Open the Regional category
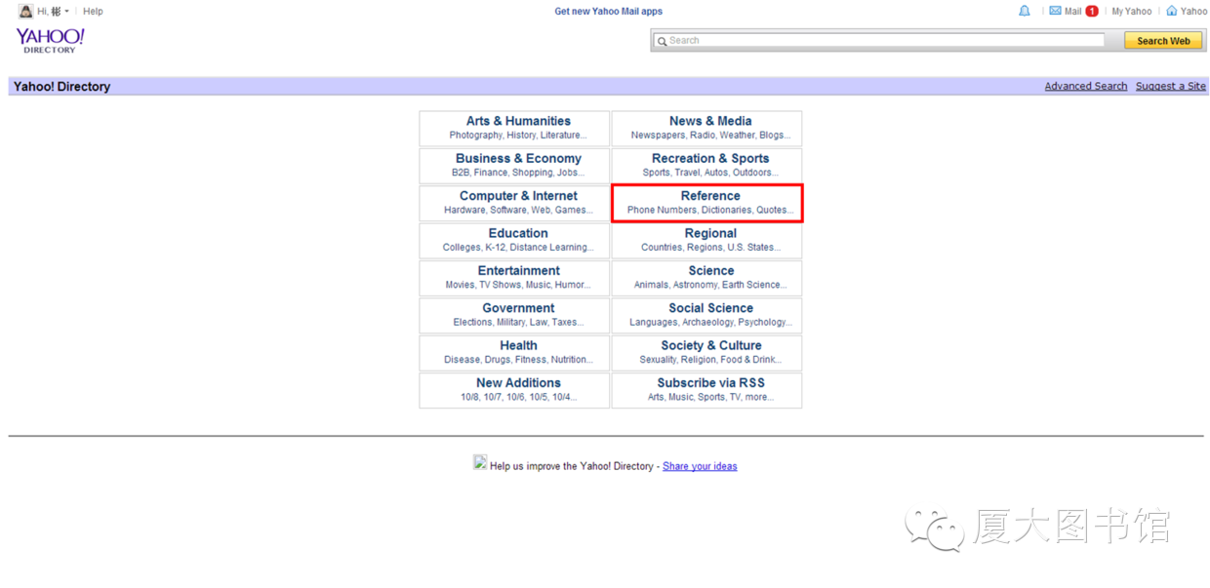Image resolution: width=1210 pixels, height=588 pixels. pyautogui.click(x=710, y=233)
